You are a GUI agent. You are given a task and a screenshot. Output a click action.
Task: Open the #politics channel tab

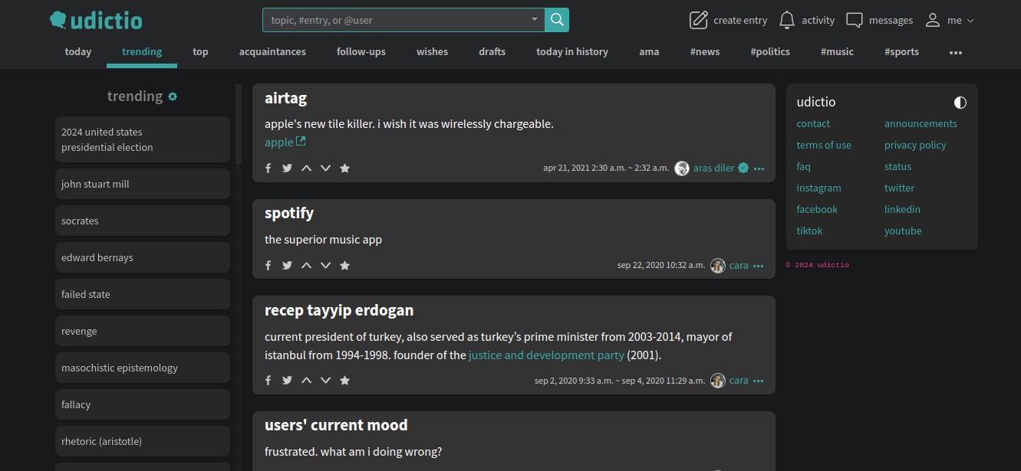[770, 51]
